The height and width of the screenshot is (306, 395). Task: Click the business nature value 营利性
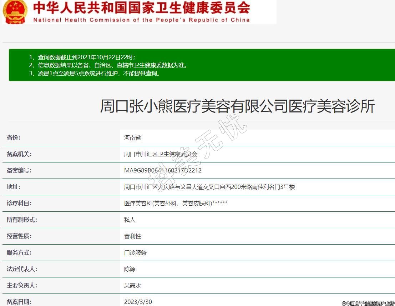point(132,236)
